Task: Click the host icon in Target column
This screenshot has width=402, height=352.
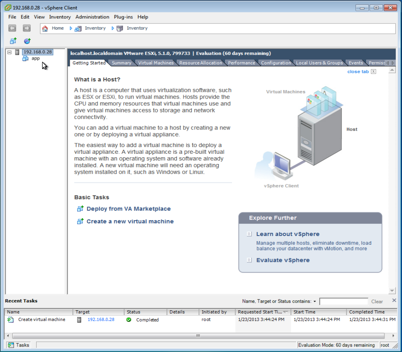Action: pyautogui.click(x=79, y=319)
